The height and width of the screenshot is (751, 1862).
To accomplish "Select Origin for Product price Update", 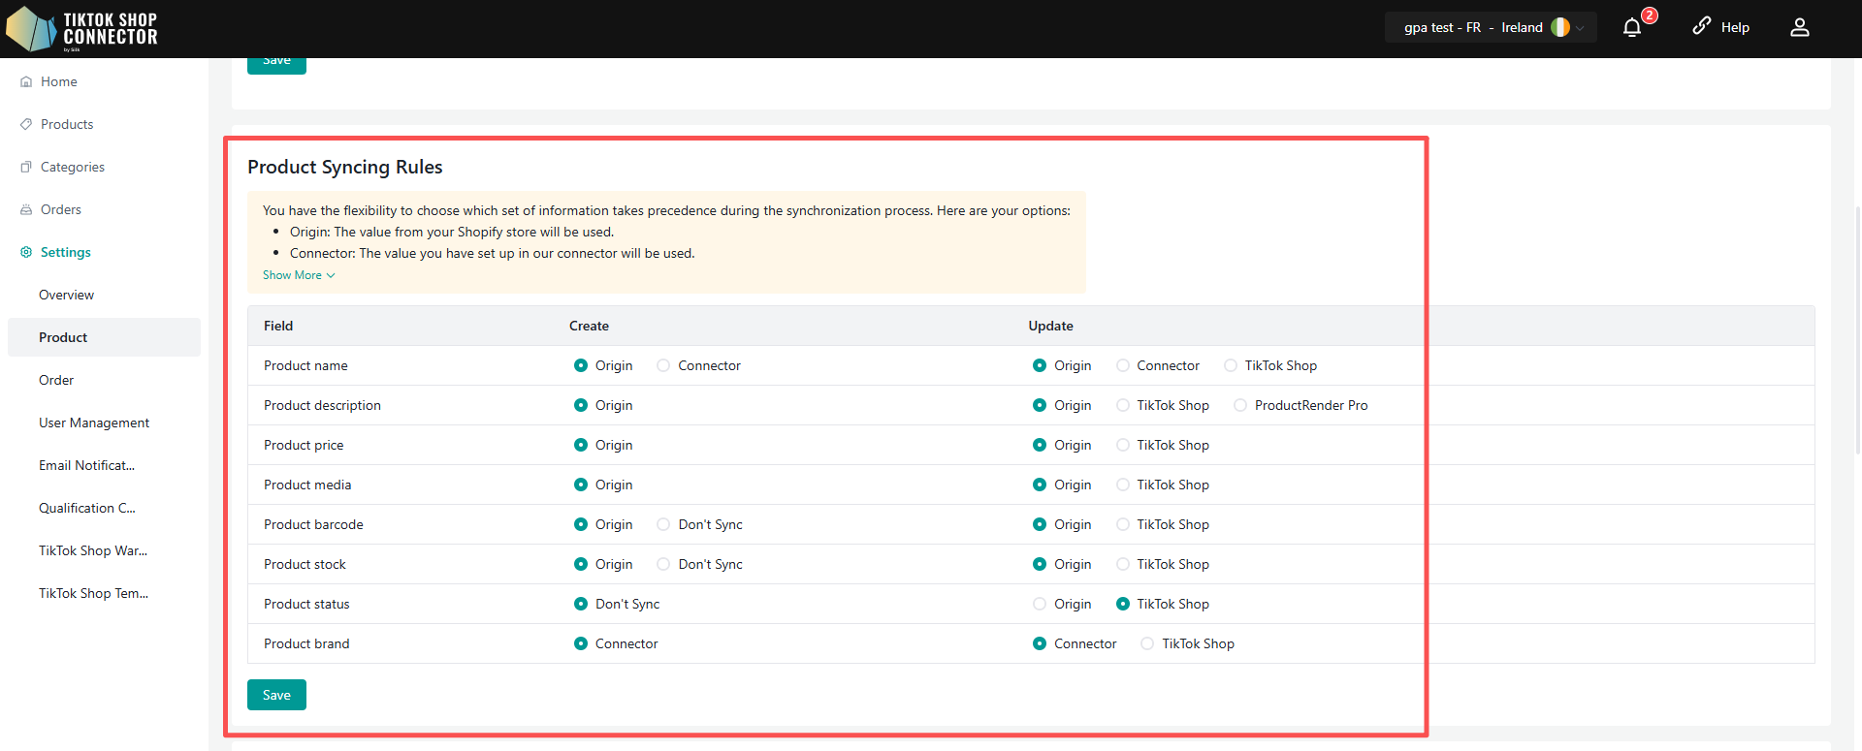I will tap(1040, 445).
